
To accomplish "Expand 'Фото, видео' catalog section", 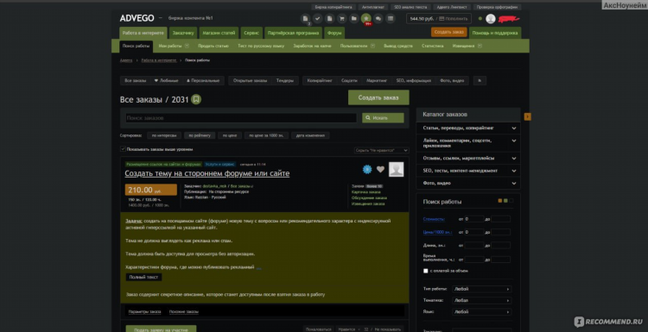I will (x=468, y=183).
